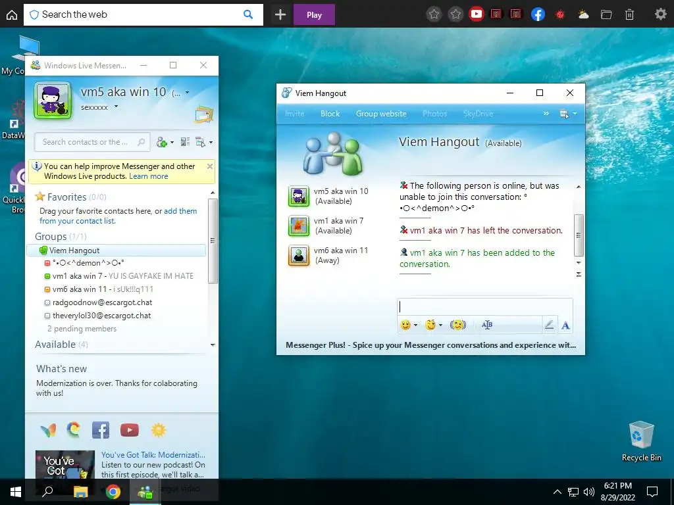Expand the Available contacts section
This screenshot has width=674, height=505.
coord(61,345)
